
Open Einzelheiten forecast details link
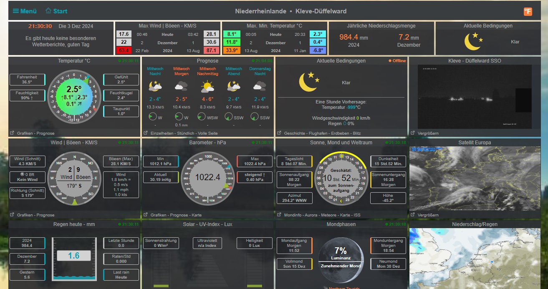click(162, 133)
